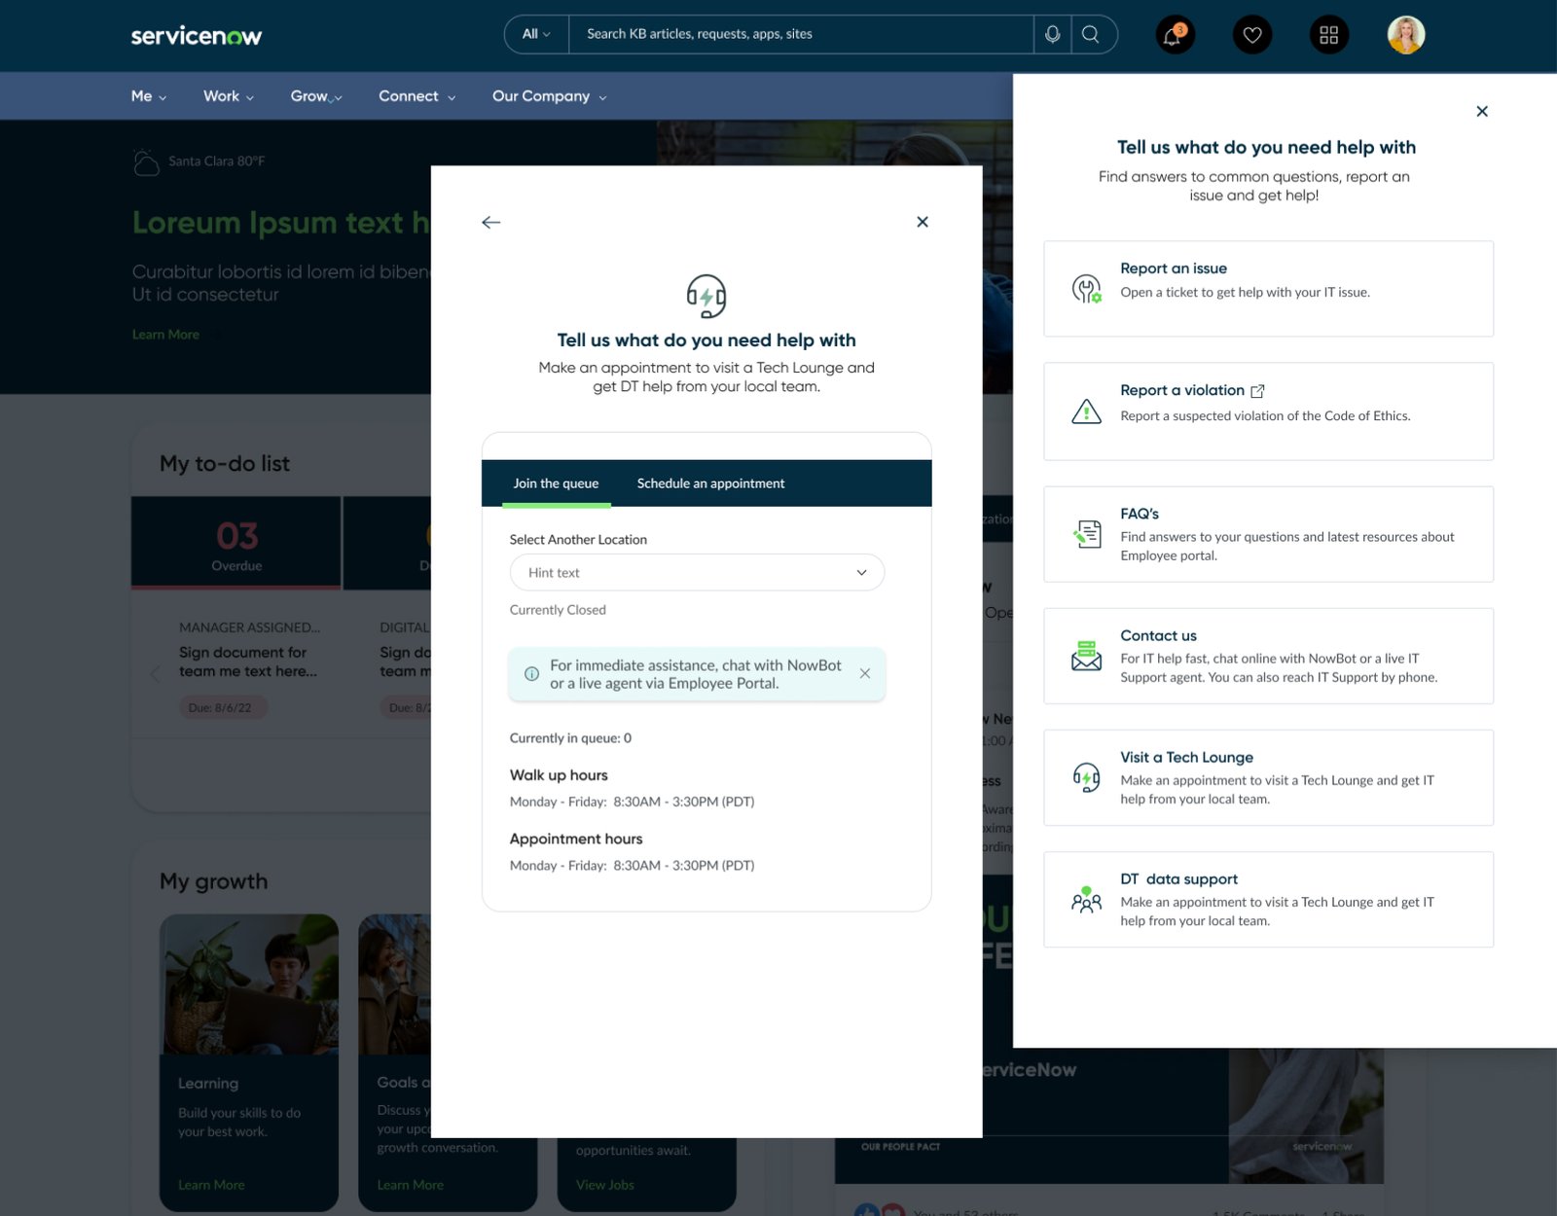Viewport: 1557px width, 1216px height.
Task: Open Report a violation link
Action: click(1182, 390)
